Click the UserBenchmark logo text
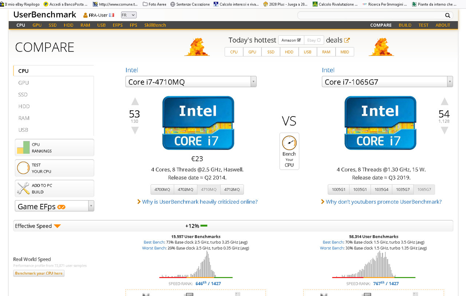The image size is (466, 296). tap(45, 15)
